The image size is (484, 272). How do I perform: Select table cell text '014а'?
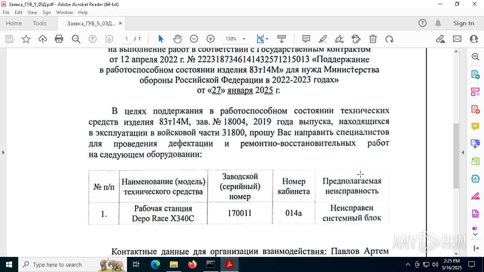coord(293,213)
